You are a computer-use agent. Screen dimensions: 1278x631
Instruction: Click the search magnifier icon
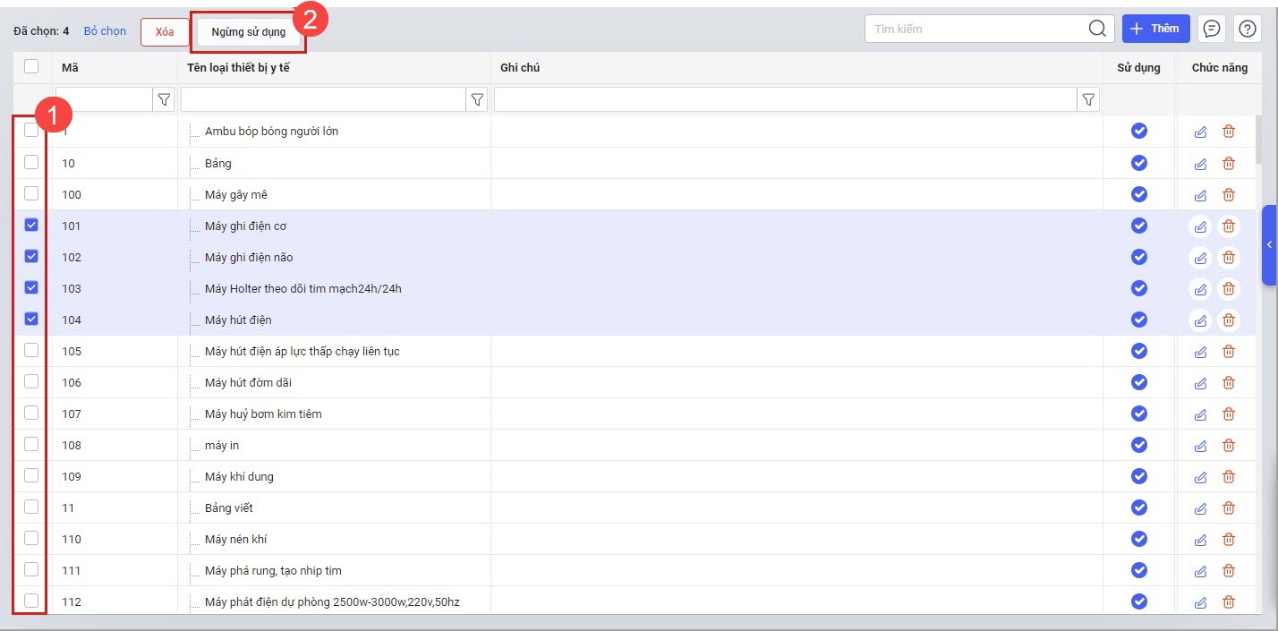click(1097, 29)
